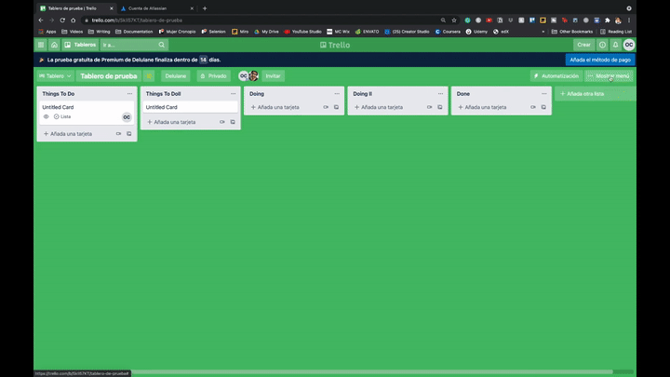
Task: Open a new browser tab
Action: tap(205, 8)
